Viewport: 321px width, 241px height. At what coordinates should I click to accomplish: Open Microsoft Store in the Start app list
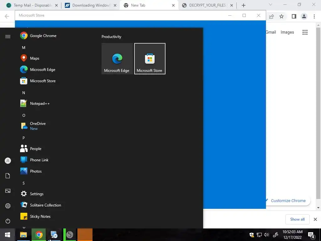pos(43,81)
